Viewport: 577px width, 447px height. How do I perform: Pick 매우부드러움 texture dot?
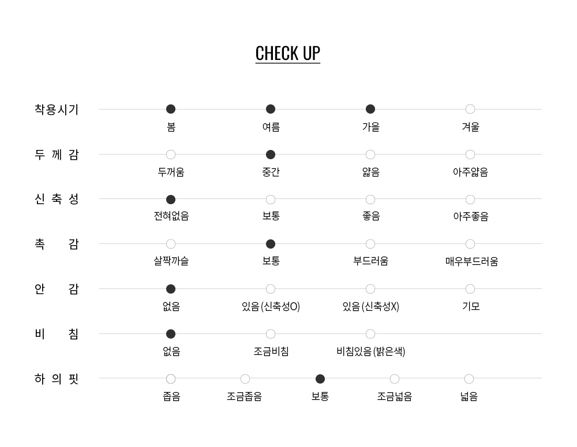pos(470,244)
